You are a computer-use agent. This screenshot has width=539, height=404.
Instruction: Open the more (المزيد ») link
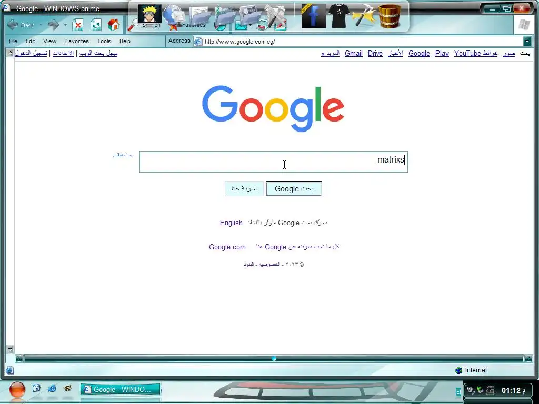click(x=331, y=54)
